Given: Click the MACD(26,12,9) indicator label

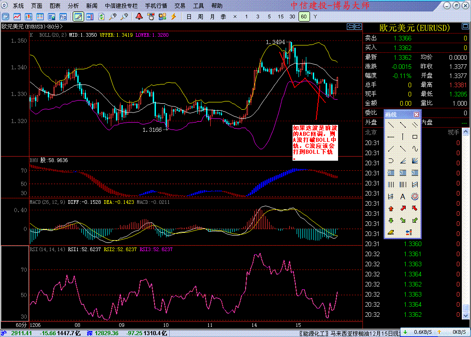Looking at the screenshot, I should [47, 202].
